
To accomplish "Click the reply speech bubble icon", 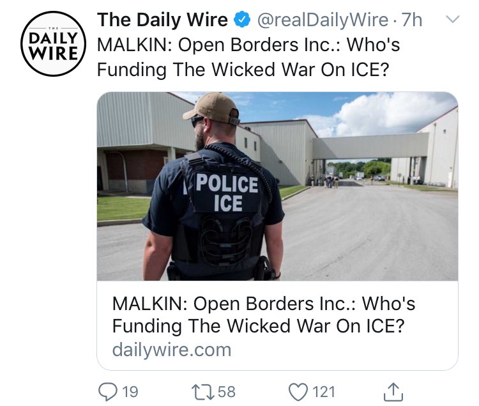I will coord(107,392).
